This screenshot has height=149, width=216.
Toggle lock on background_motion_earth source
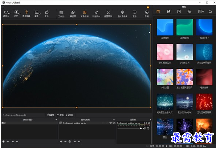(x=114, y=123)
